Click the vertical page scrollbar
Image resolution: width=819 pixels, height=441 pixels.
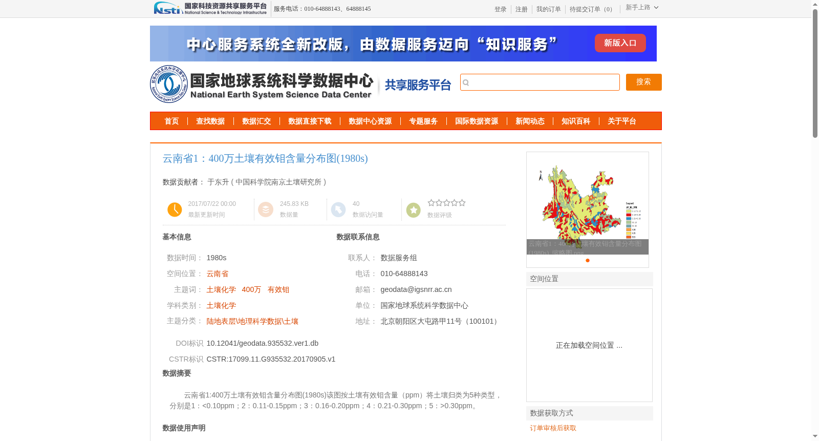click(815, 74)
